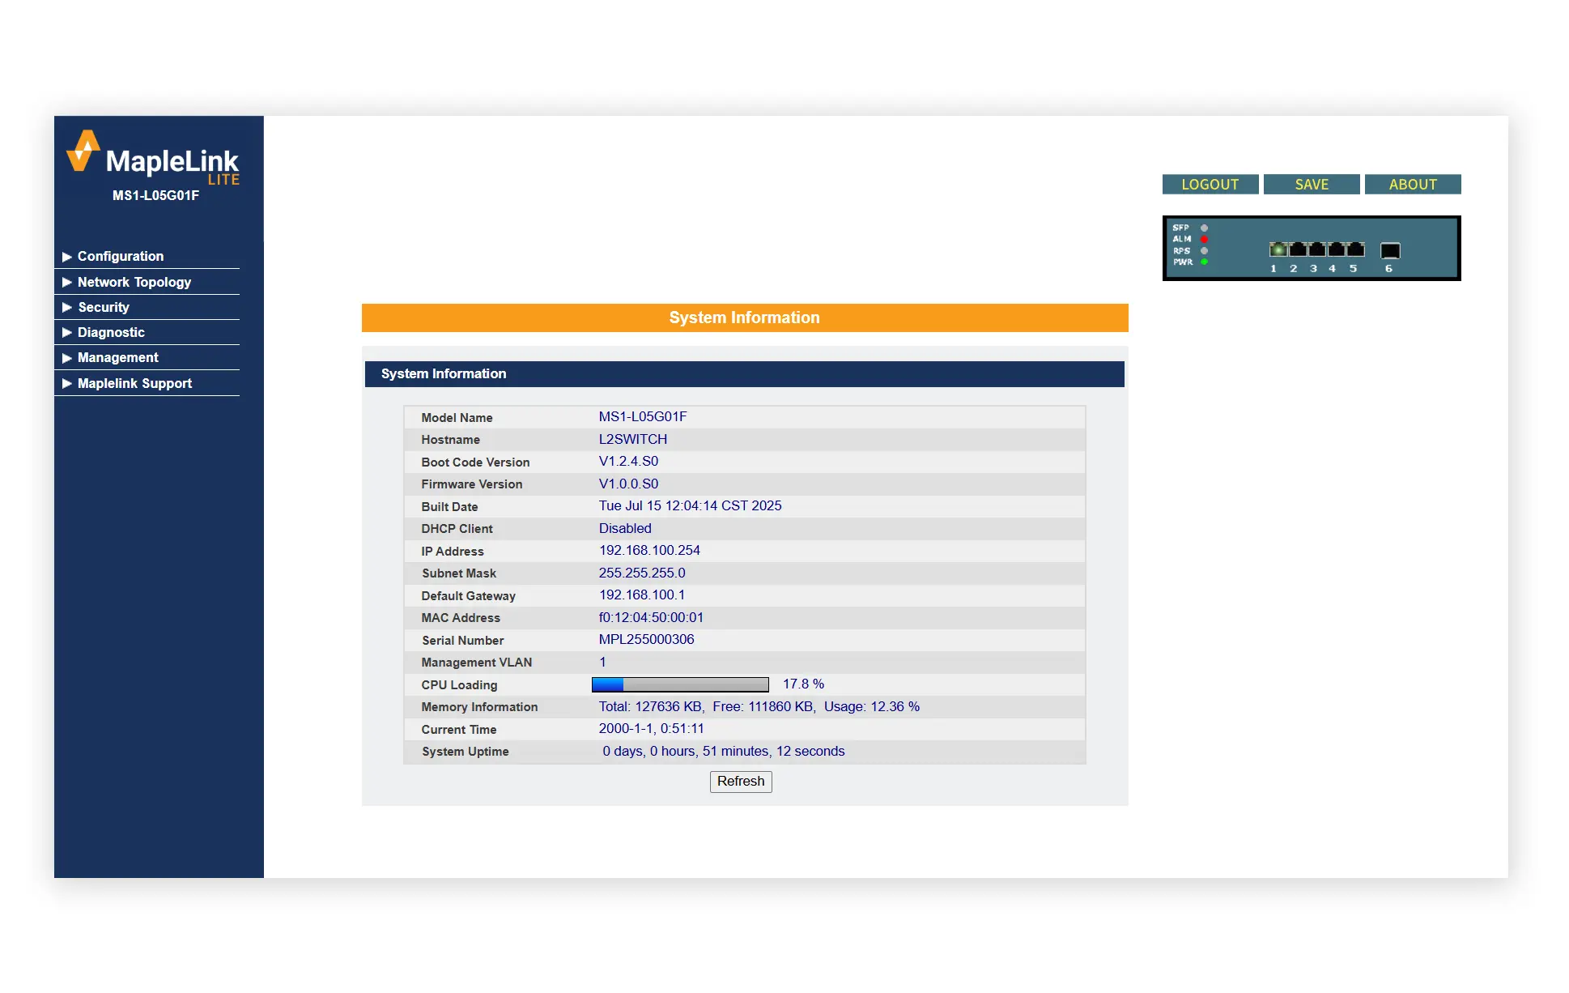Screen dimensions: 1569x993
Task: Open the Management menu
Action: coord(117,357)
